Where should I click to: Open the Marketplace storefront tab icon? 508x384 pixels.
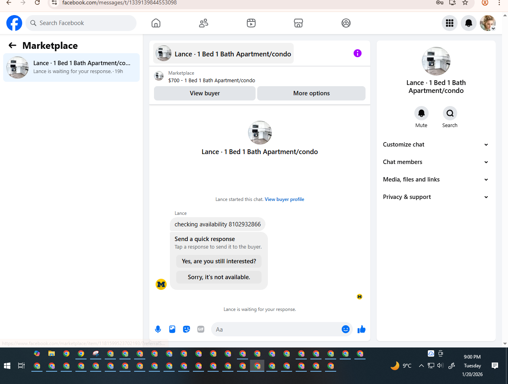[x=298, y=23]
